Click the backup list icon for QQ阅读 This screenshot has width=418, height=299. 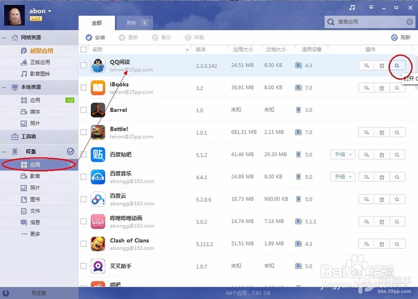366,66
